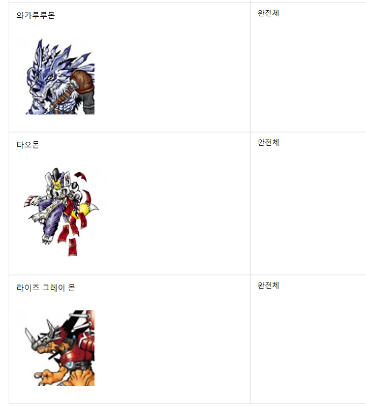Click 타오몬's black pointed hat
This screenshot has height=407, width=366.
pos(56,173)
